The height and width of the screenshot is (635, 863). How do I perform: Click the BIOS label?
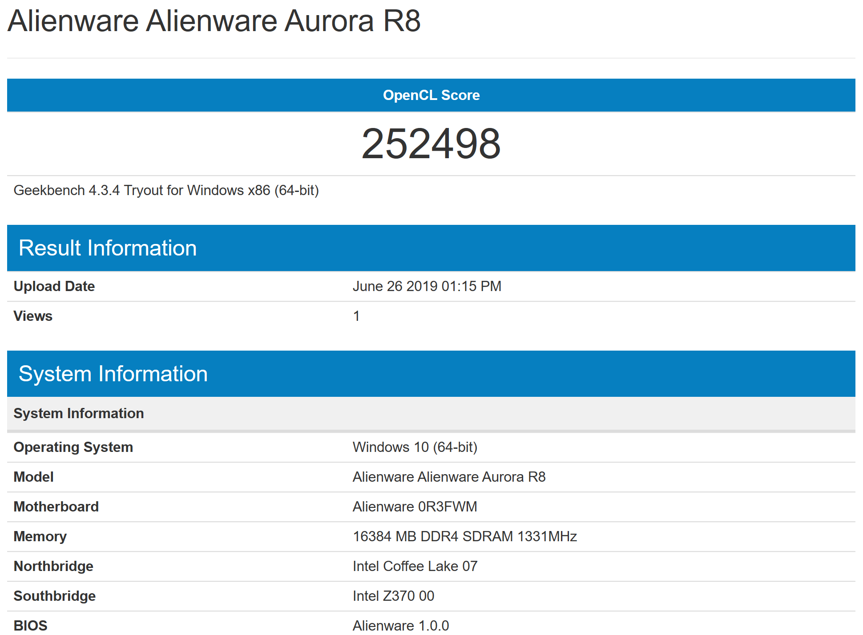(31, 626)
